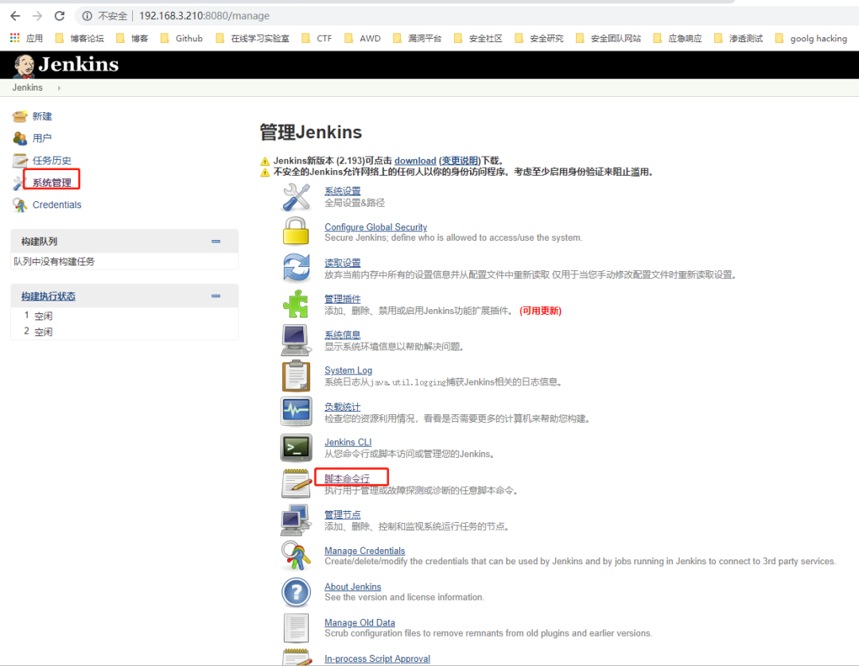Screen dimensions: 859x666
Task: Click the About Jenkins question mark icon
Action: tap(296, 592)
